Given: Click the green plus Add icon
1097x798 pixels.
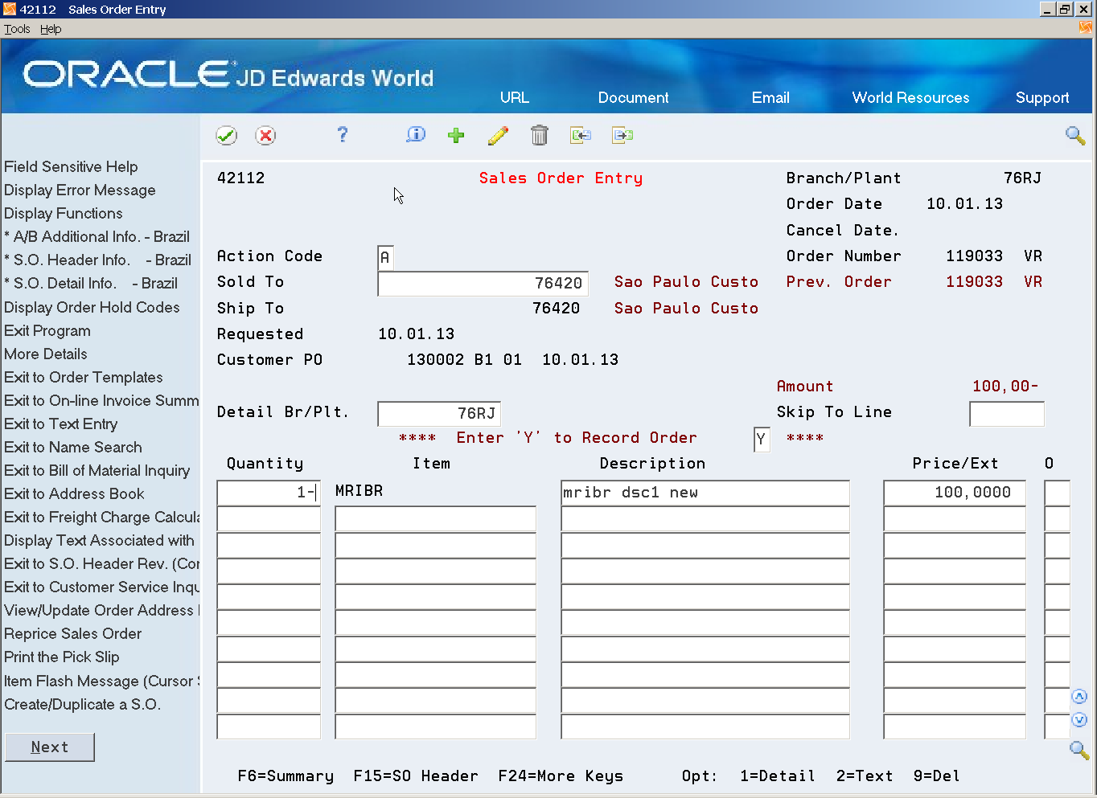Looking at the screenshot, I should 456,135.
